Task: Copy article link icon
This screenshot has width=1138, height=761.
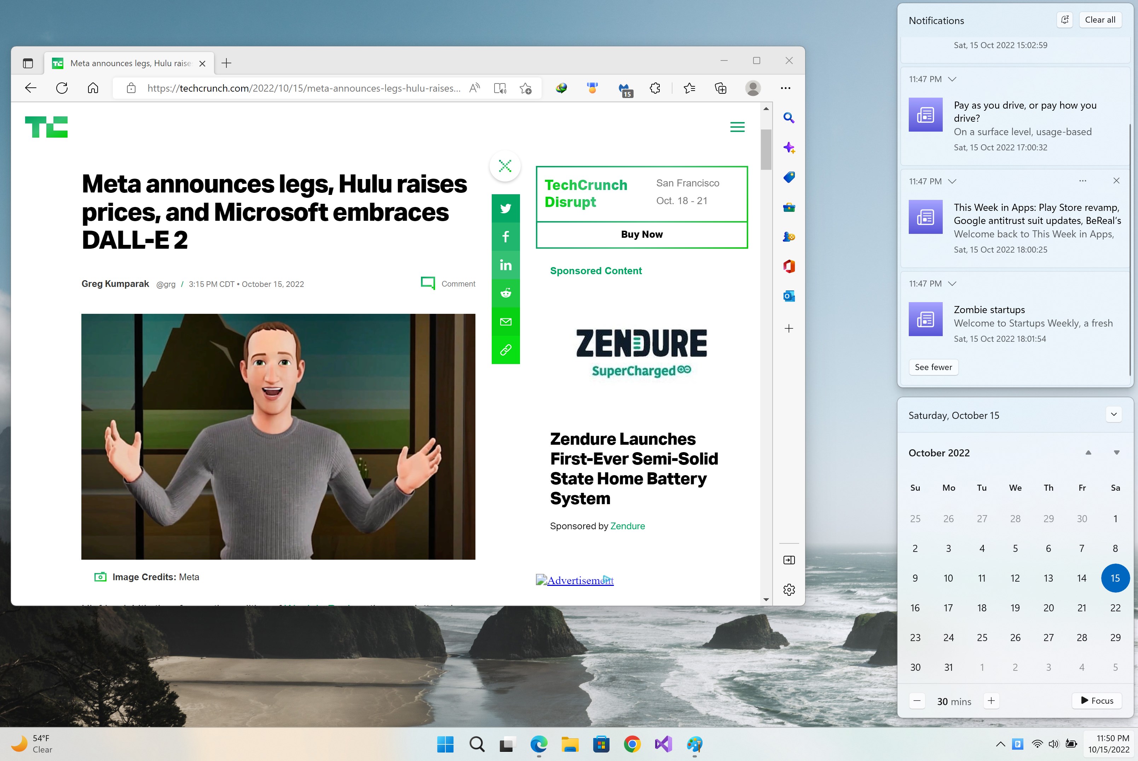Action: [x=505, y=350]
